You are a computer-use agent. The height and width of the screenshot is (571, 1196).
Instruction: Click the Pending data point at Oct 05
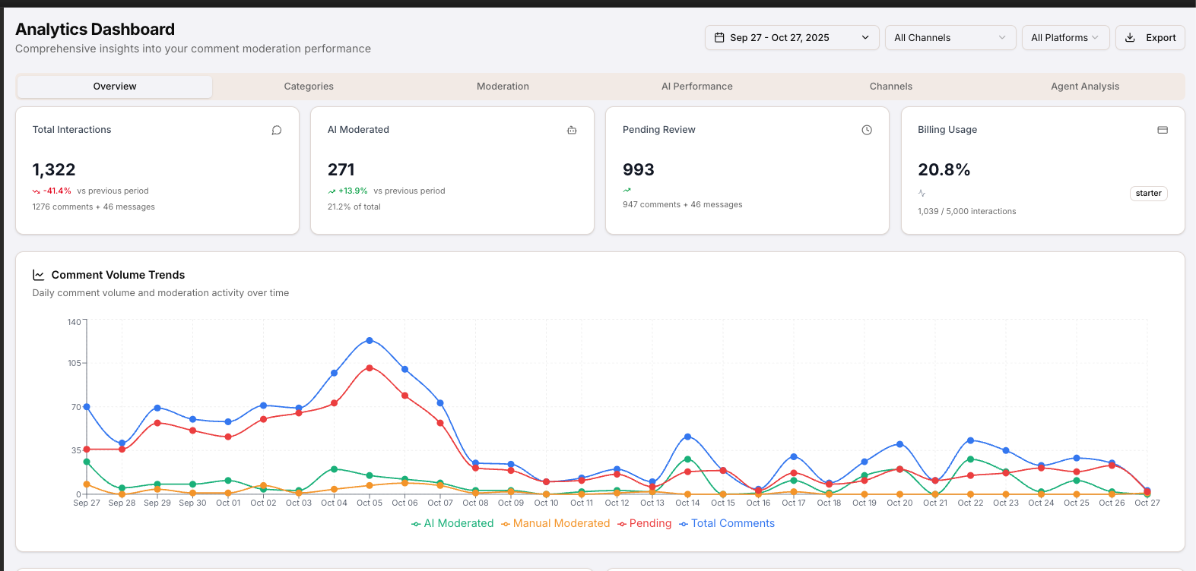[370, 368]
